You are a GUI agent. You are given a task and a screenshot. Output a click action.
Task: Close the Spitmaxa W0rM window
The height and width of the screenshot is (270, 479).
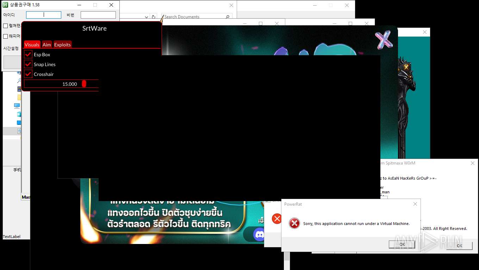[473, 163]
